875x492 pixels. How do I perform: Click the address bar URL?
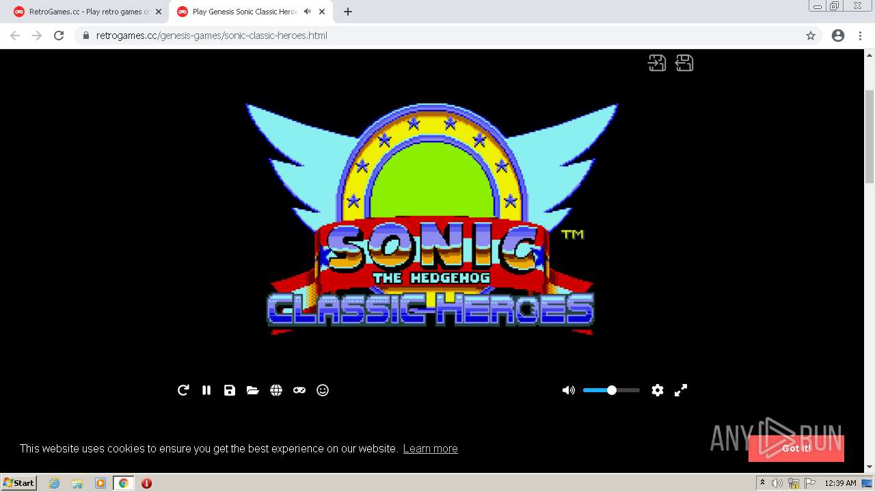click(x=212, y=36)
